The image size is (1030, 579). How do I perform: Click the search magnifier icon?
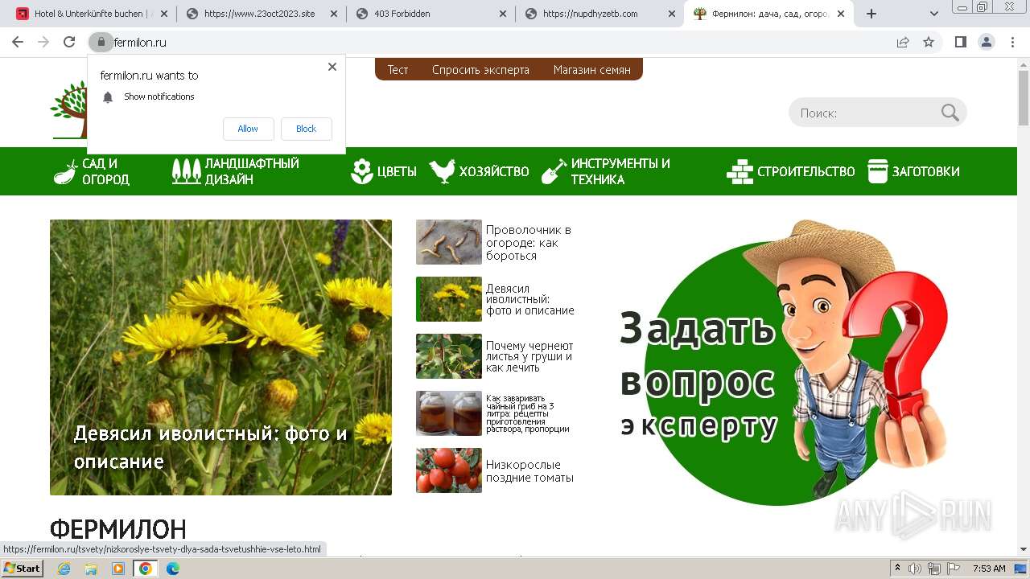coord(950,113)
